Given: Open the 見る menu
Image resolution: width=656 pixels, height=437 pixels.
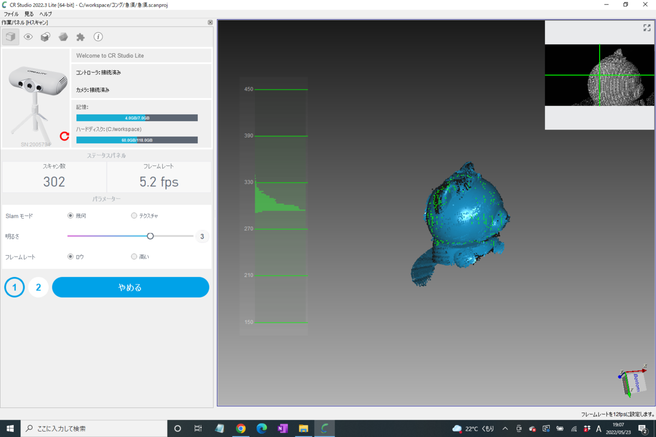Looking at the screenshot, I should [x=29, y=14].
